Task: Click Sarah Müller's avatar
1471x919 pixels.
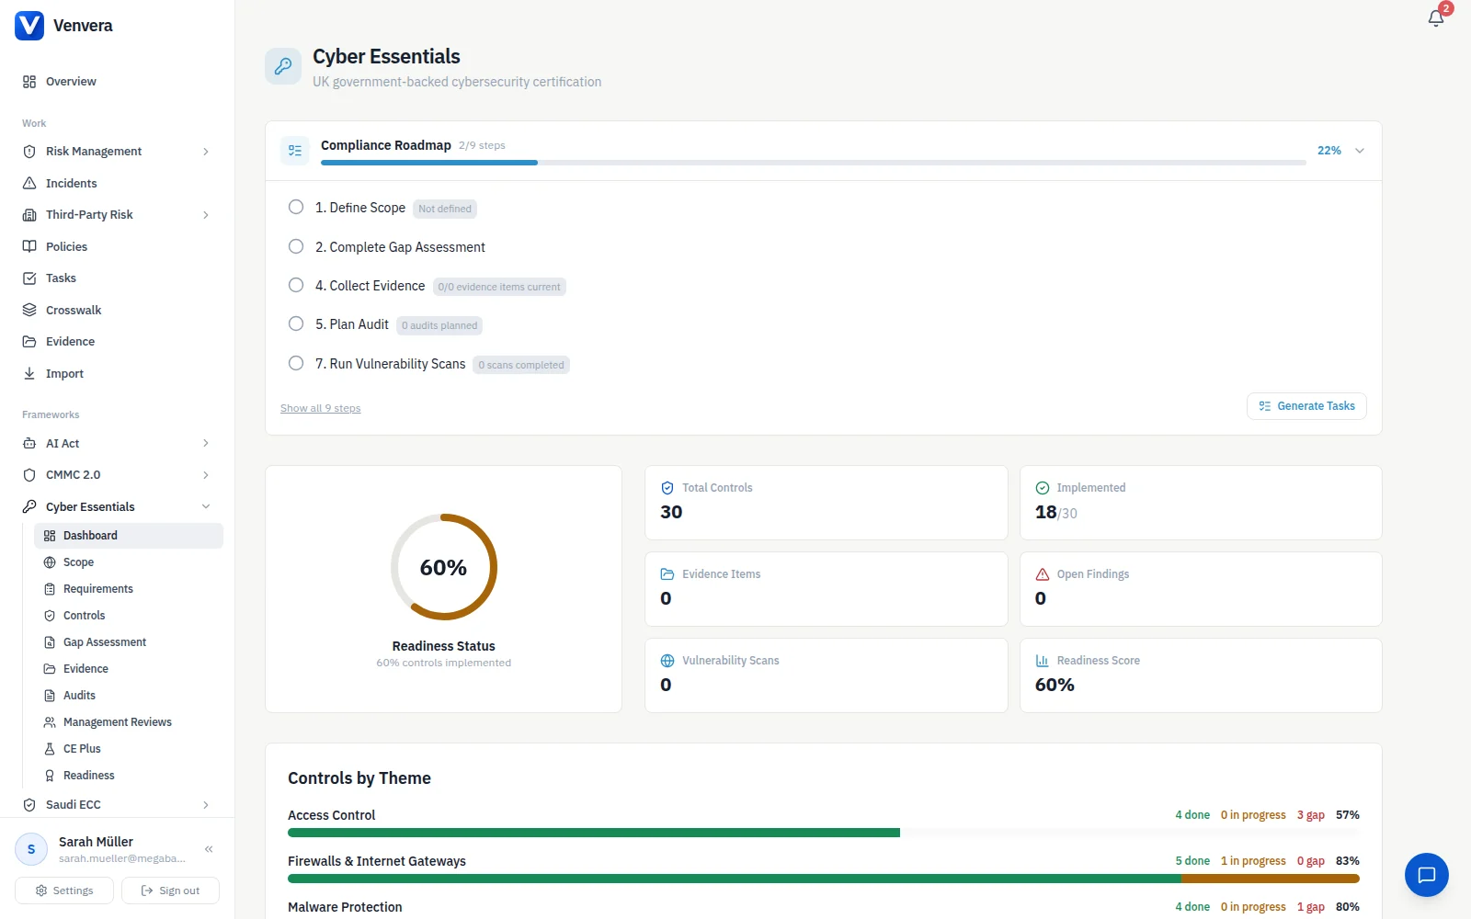Action: click(x=31, y=849)
